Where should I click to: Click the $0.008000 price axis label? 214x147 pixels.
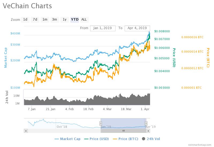pos(162,31)
